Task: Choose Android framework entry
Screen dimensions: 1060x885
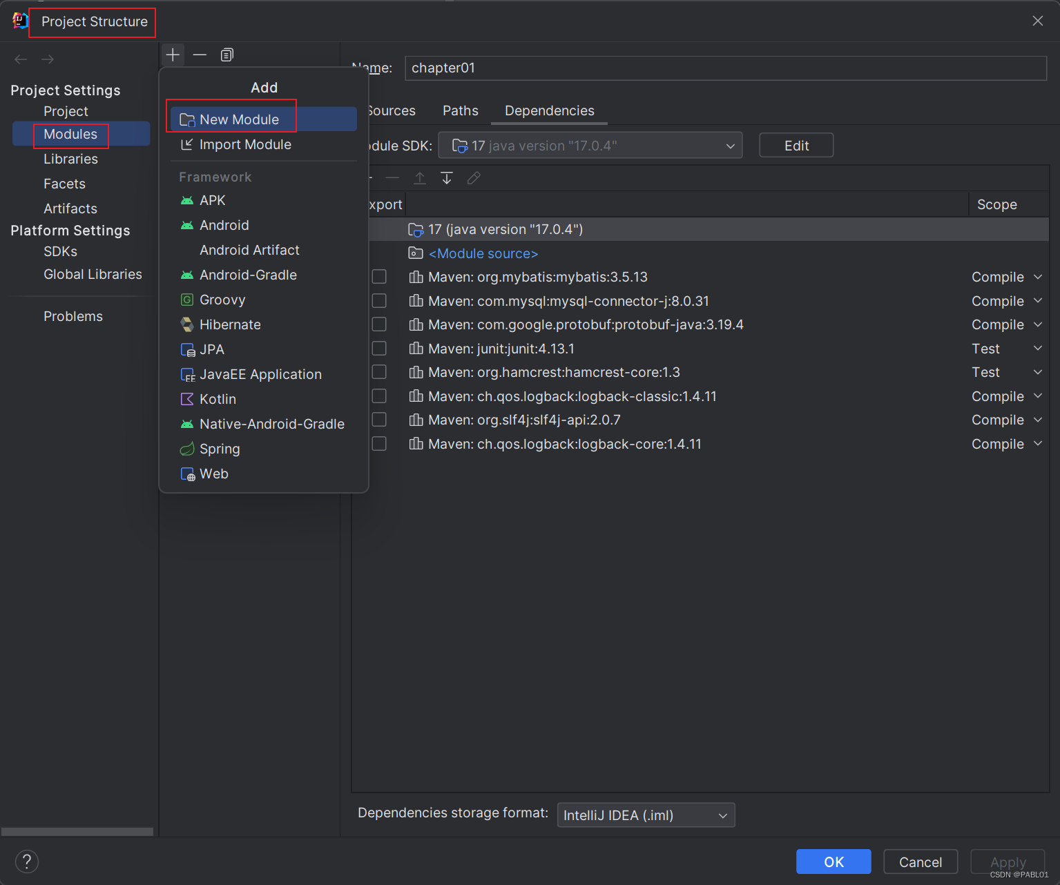Action: tap(264, 225)
